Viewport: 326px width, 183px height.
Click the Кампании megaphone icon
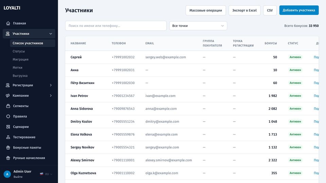click(8, 96)
